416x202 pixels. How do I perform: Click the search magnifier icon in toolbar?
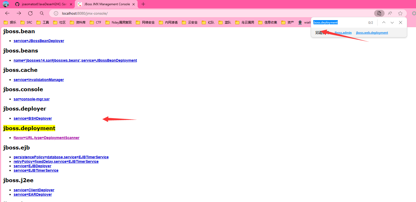pyautogui.click(x=42, y=13)
